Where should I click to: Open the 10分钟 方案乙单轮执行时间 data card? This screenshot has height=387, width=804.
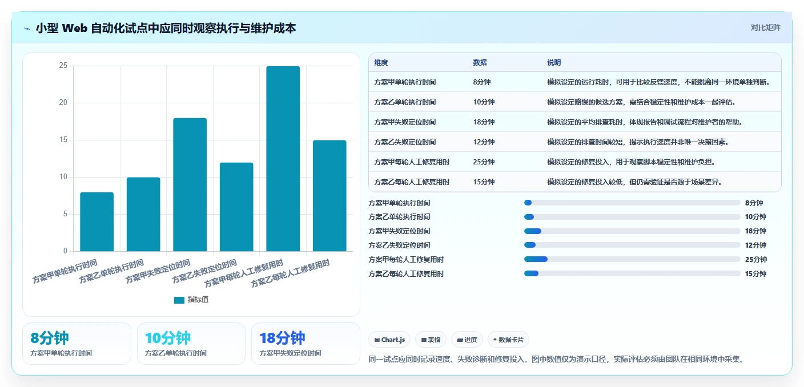click(x=191, y=344)
